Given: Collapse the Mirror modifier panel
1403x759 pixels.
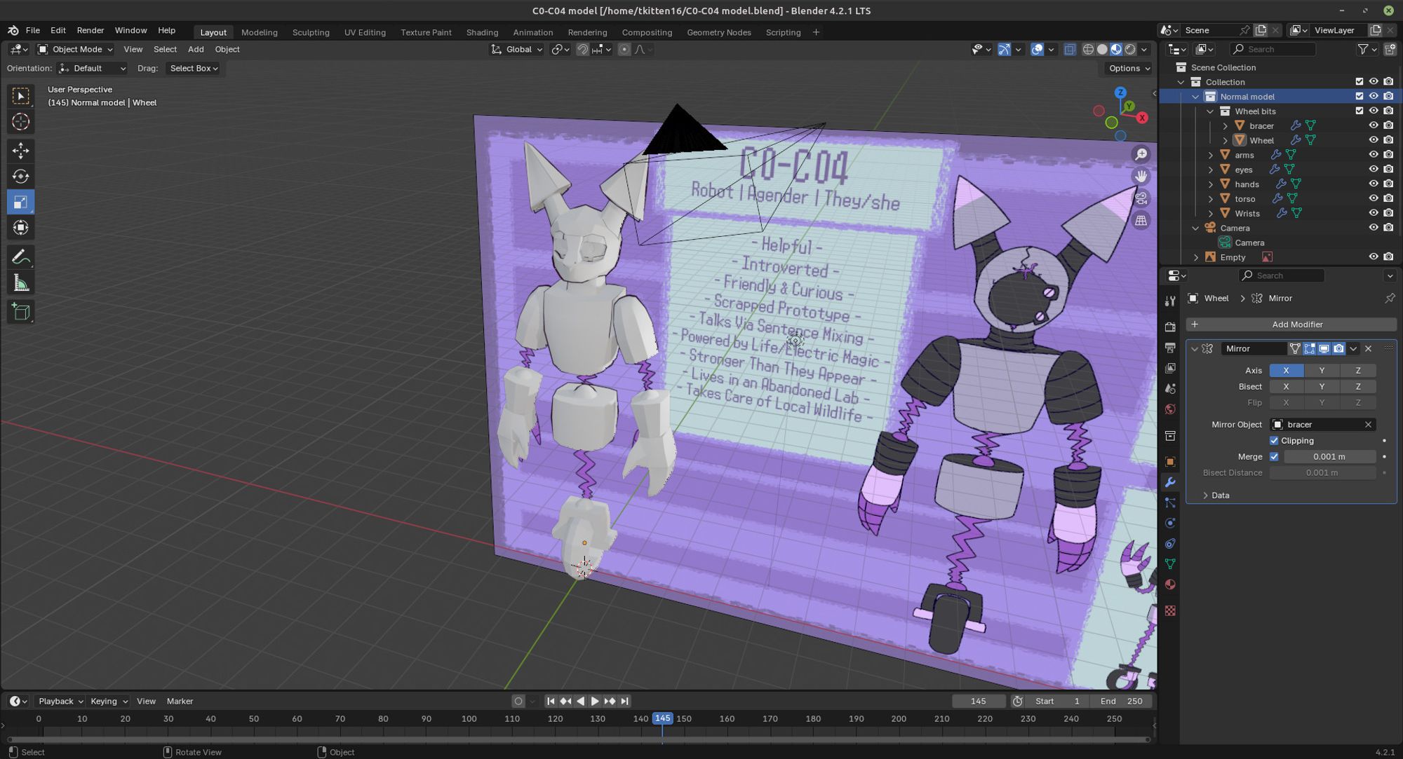Looking at the screenshot, I should (1195, 349).
